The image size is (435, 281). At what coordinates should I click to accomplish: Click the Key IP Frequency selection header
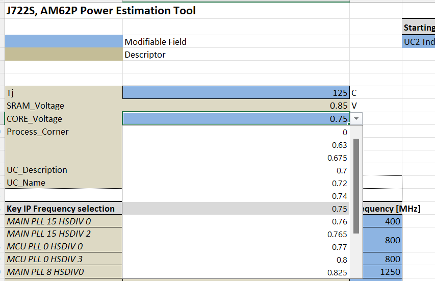coord(64,208)
